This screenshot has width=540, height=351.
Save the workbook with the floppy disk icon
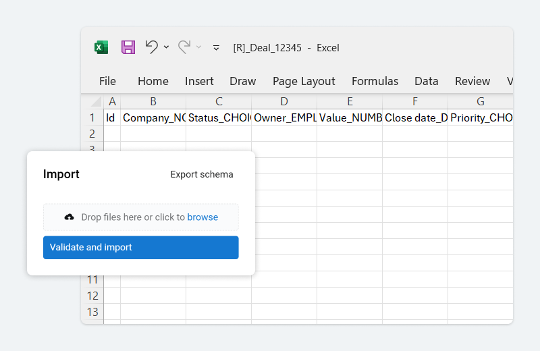pos(128,47)
